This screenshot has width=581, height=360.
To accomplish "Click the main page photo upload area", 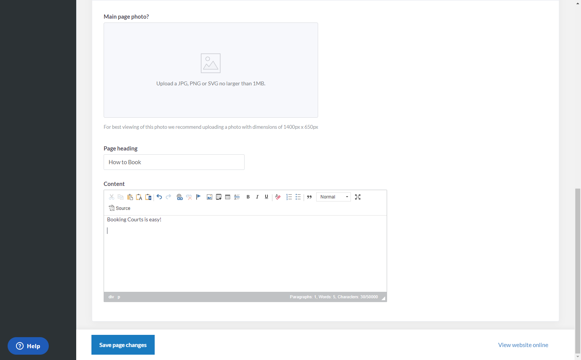I will tap(211, 70).
